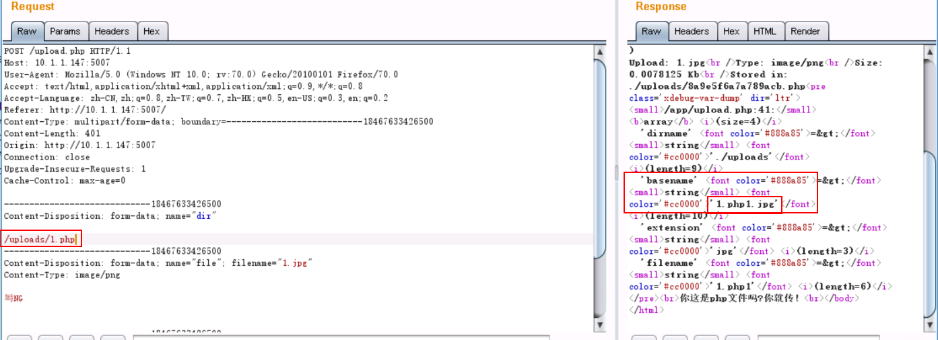Open the Response Headers tab
The height and width of the screenshot is (340, 938).
click(x=692, y=31)
